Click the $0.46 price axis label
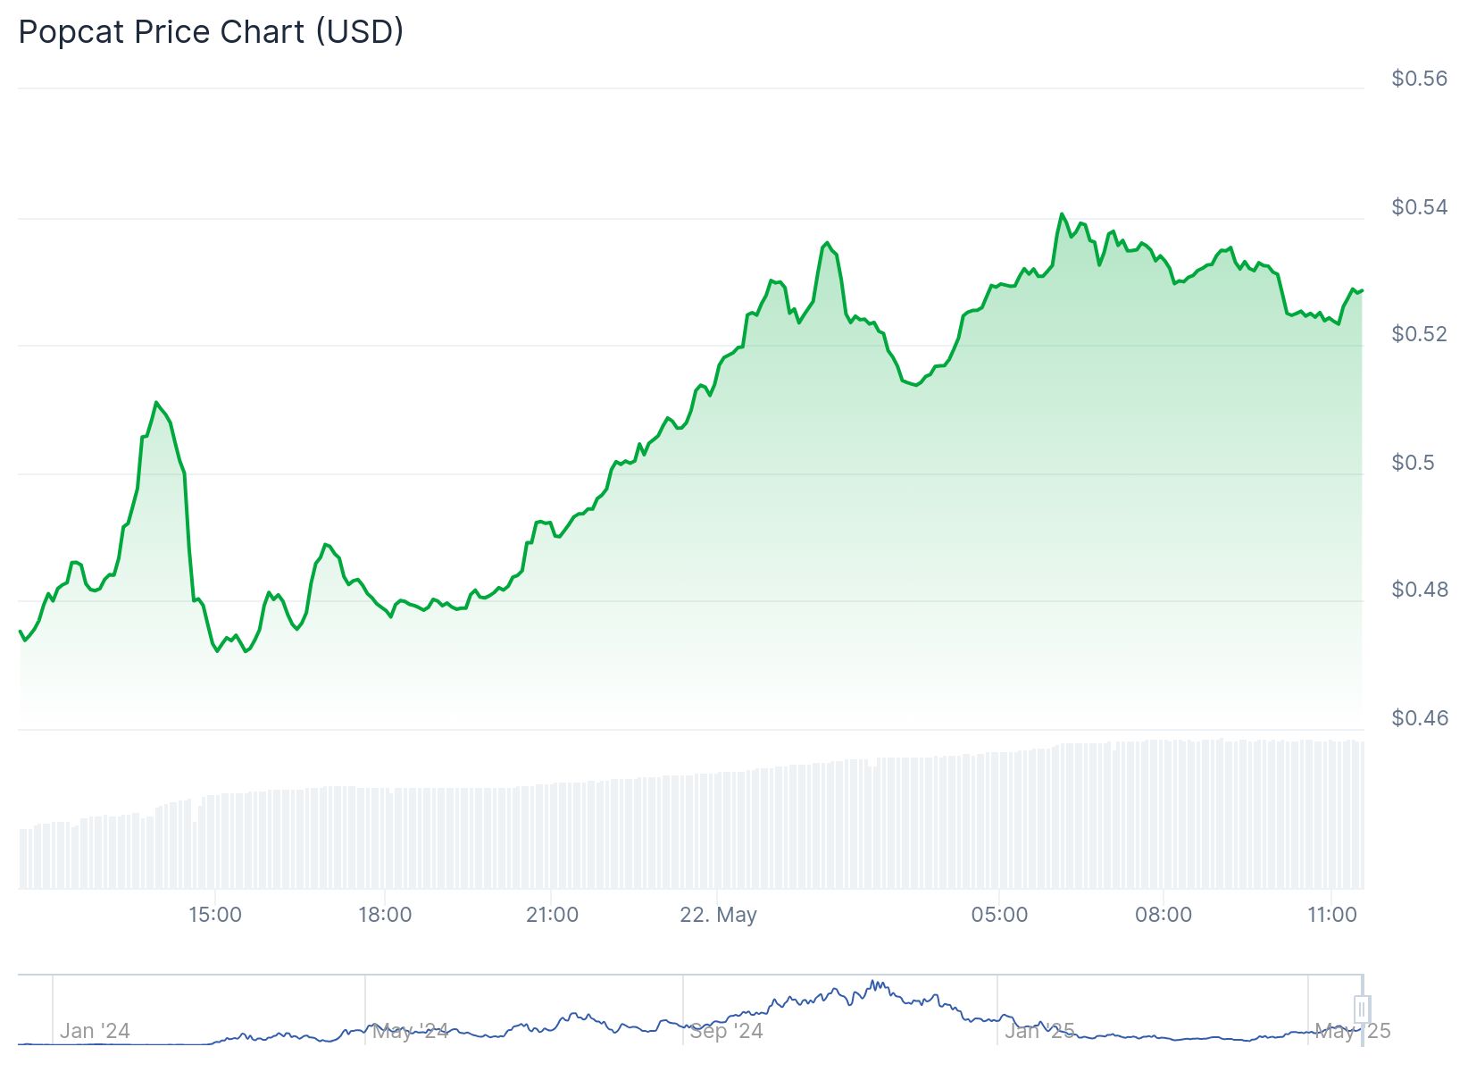 pyautogui.click(x=1419, y=718)
